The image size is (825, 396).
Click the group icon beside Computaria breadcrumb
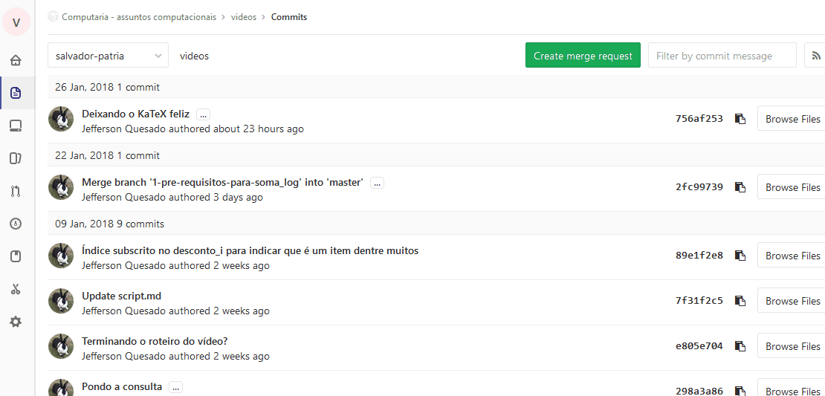click(53, 17)
